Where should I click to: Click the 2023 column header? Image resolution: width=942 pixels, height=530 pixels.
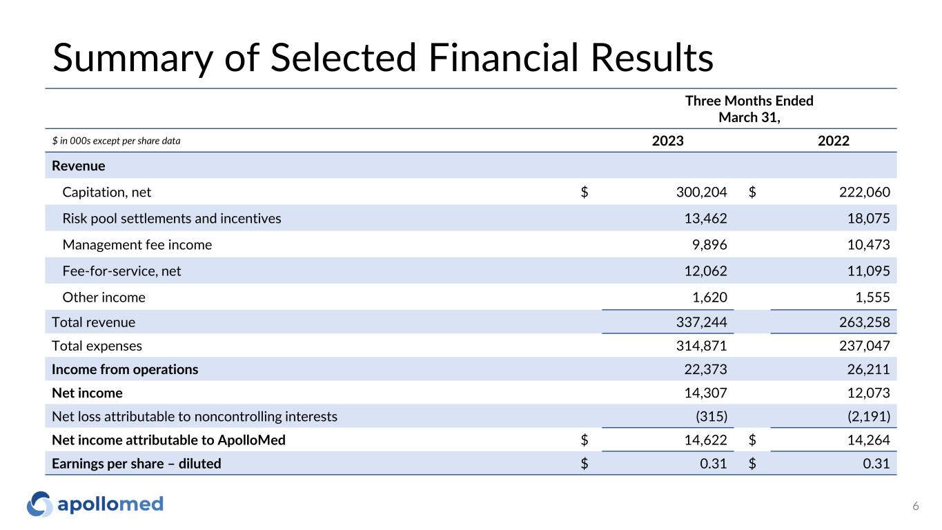[x=668, y=141]
